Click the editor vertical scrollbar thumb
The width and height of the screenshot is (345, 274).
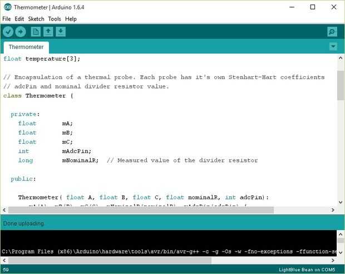tap(341, 85)
